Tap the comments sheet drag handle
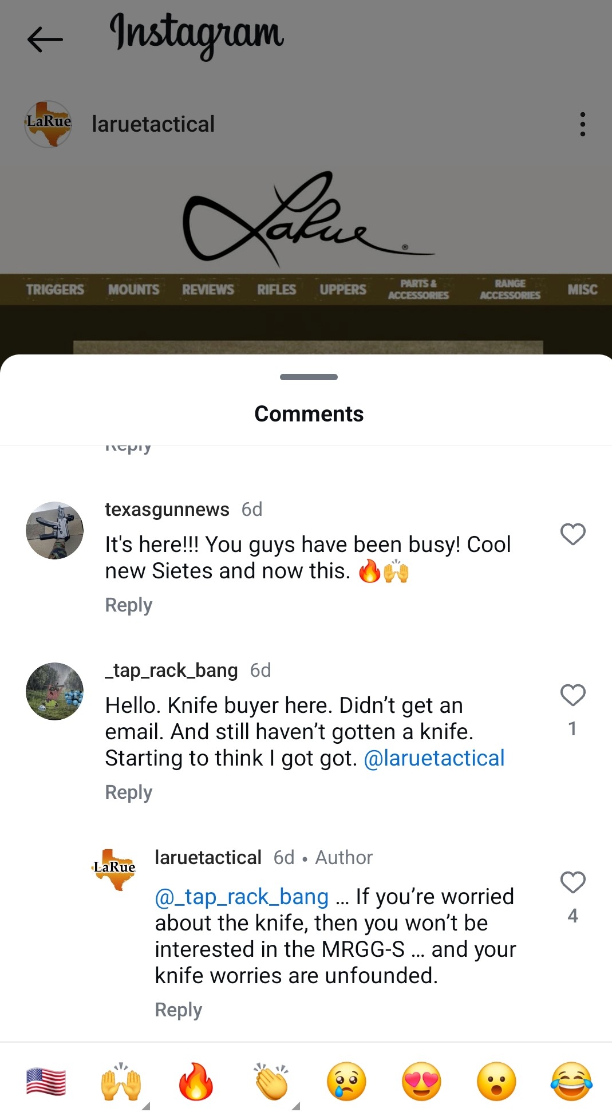 [x=309, y=377]
